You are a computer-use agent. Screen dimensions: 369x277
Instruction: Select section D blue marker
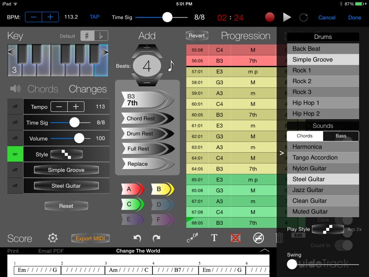tap(162, 204)
